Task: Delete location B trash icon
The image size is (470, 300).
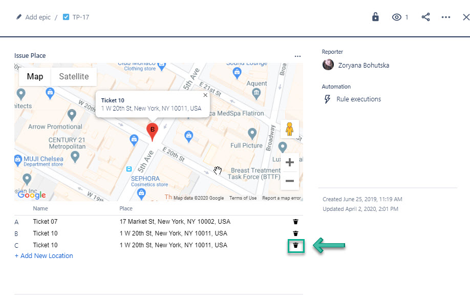Action: [295, 233]
